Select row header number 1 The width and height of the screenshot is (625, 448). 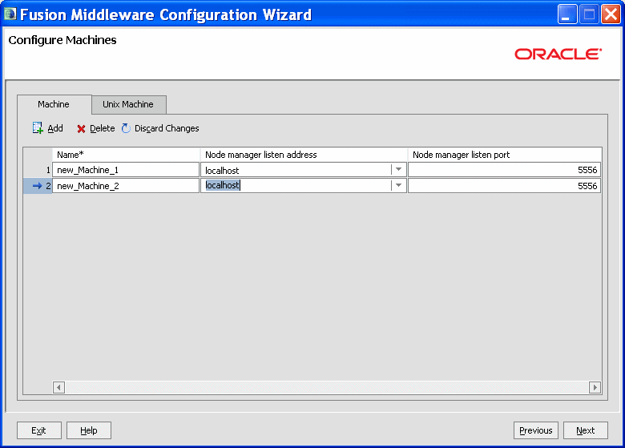tap(38, 170)
